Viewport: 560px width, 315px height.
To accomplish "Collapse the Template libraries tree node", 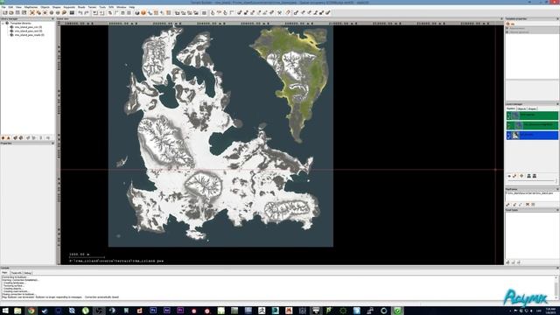I will [x=3, y=24].
